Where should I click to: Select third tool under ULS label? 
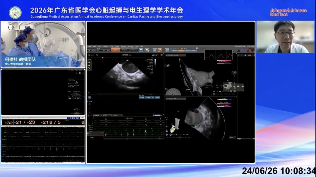(x=89, y=68)
